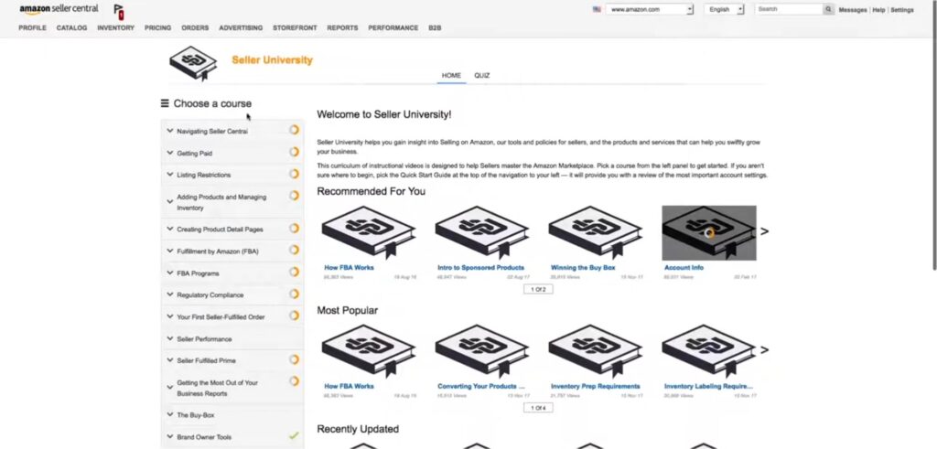Open the Winning the Buy Box link
937x449 pixels.
(x=583, y=268)
